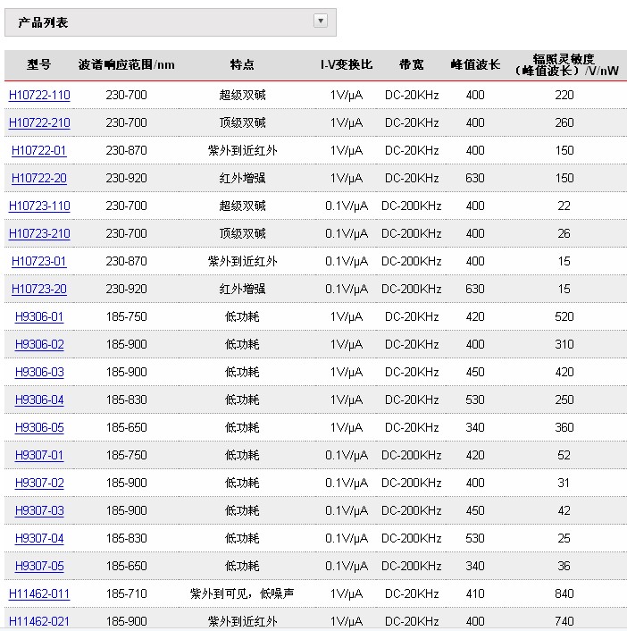Select sensitivity value 840 in the H11462-011 row

pos(564,594)
